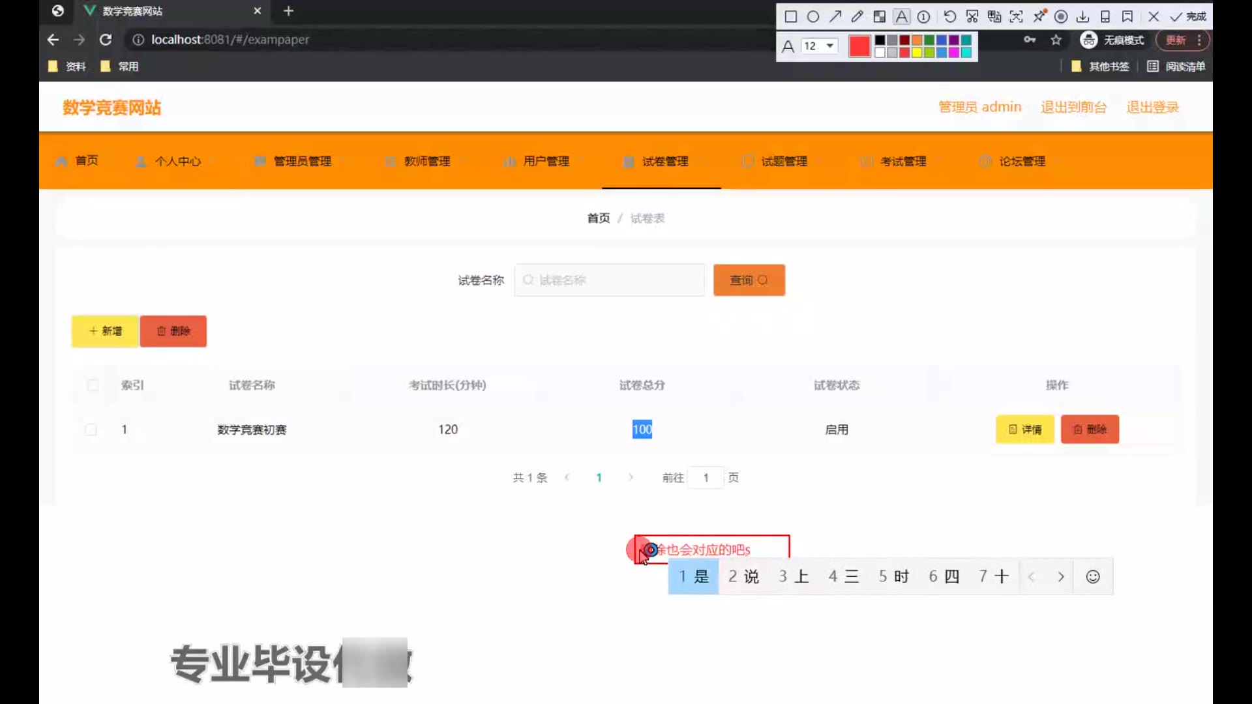Show next IME candidate page
The height and width of the screenshot is (704, 1252).
[1061, 577]
